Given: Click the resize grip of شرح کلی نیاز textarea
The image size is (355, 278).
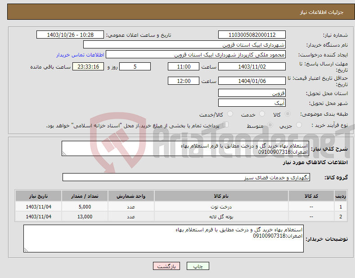Looking at the screenshot, I should (64, 153).
